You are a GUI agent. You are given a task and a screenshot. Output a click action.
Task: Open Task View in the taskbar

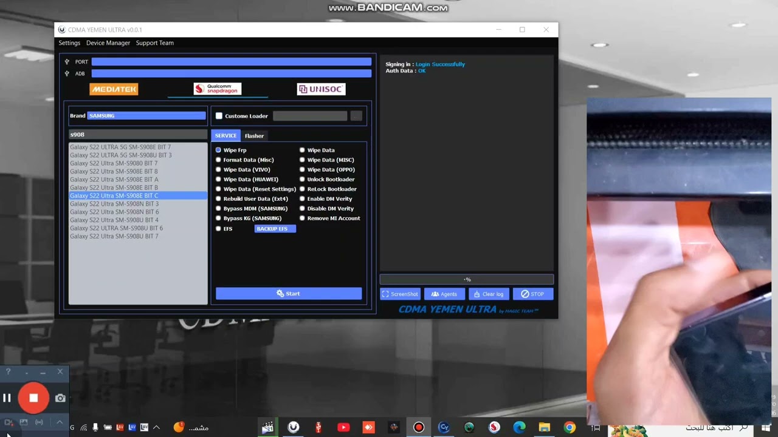click(x=596, y=427)
